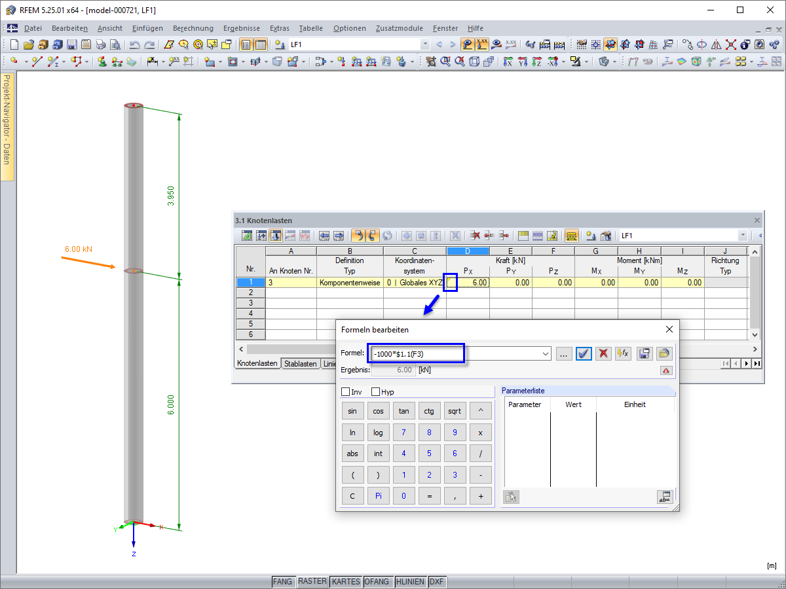The width and height of the screenshot is (786, 589).
Task: Click the zoom window magnifier icon
Action: point(446,62)
